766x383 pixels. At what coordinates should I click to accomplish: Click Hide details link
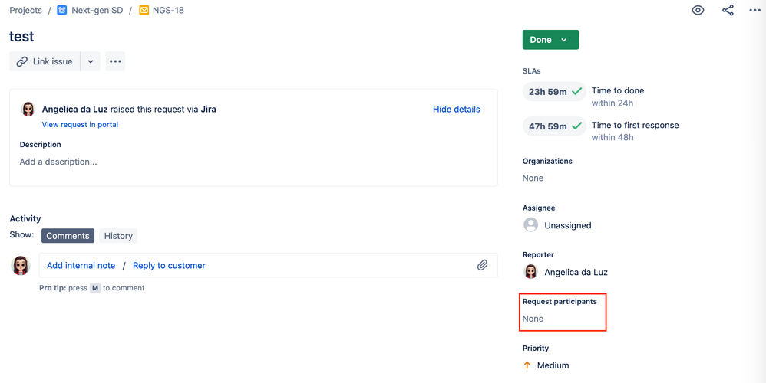456,109
